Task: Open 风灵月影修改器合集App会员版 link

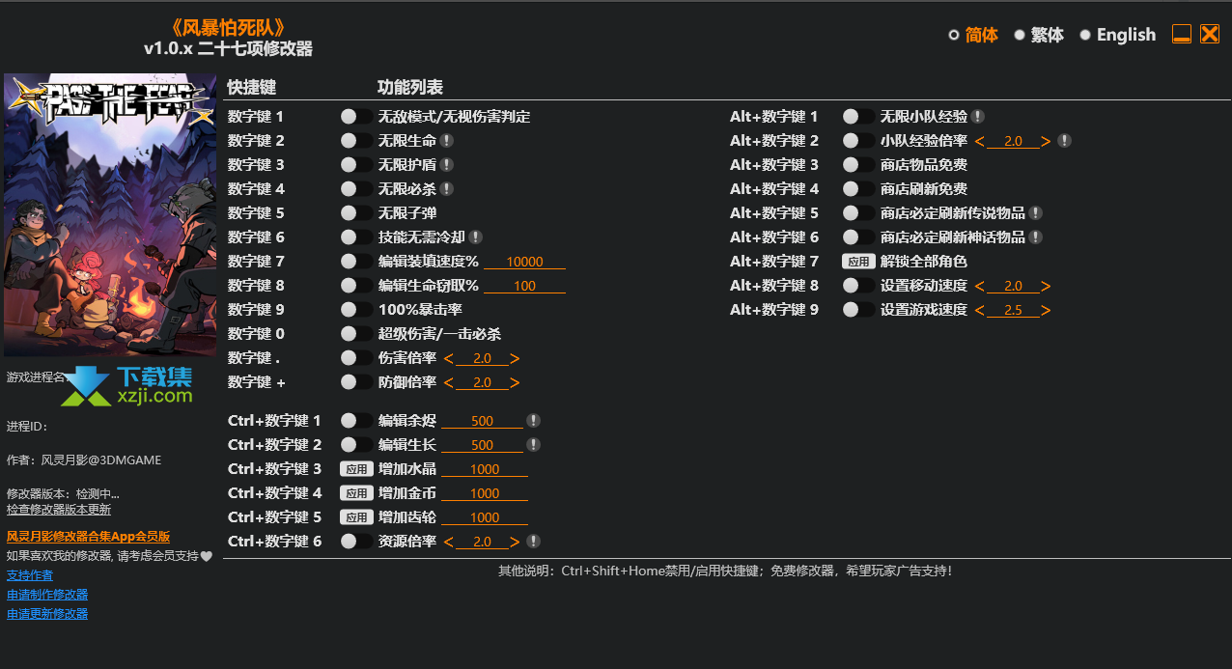Action: 88,537
